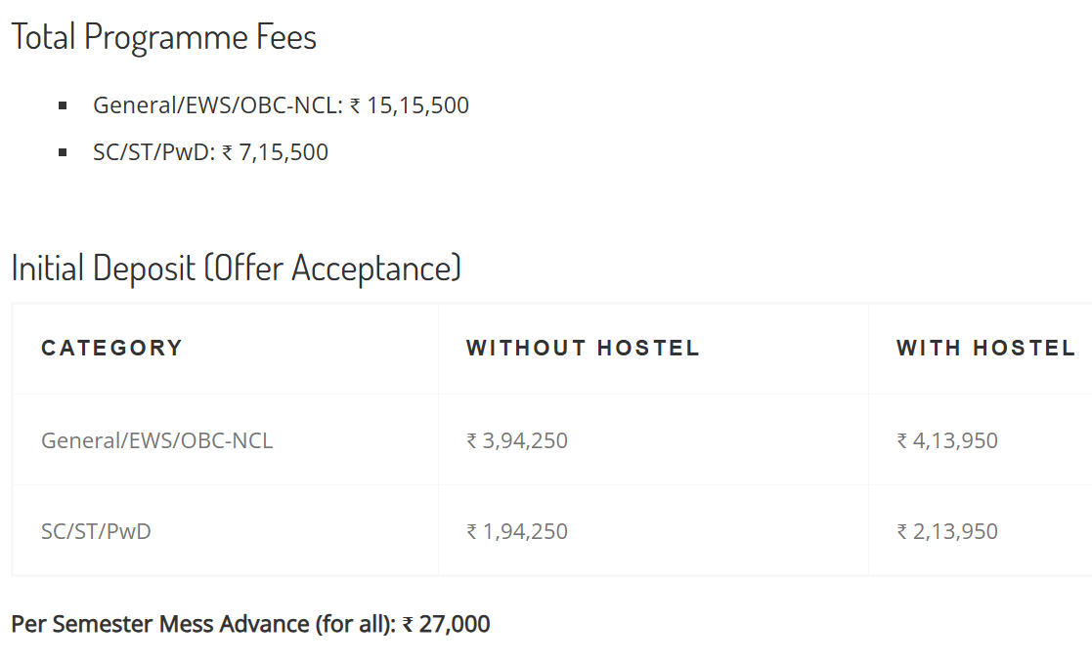Click the ₹ 2,13,950 deposit cell
The height and width of the screenshot is (663, 1092).
[x=947, y=531]
